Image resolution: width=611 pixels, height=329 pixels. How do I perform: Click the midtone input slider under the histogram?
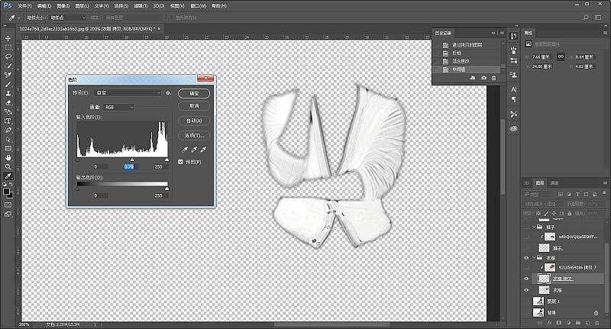131,160
